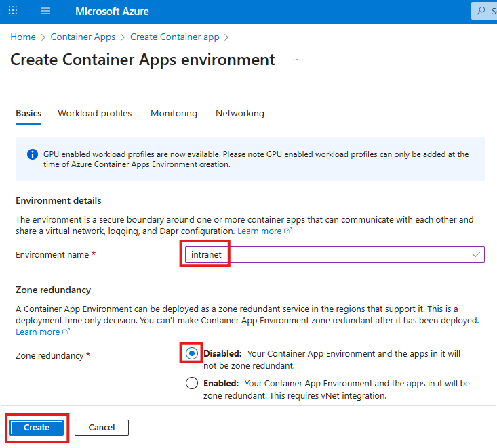This screenshot has height=448, width=497.
Task: Open the Monitoring tab
Action: click(174, 113)
